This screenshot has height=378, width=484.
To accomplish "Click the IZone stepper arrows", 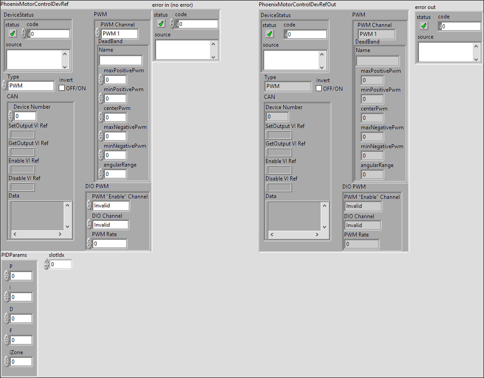I will click(x=7, y=362).
